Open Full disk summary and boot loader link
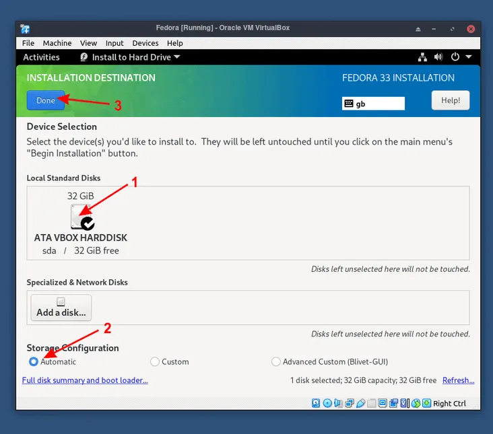 [85, 380]
